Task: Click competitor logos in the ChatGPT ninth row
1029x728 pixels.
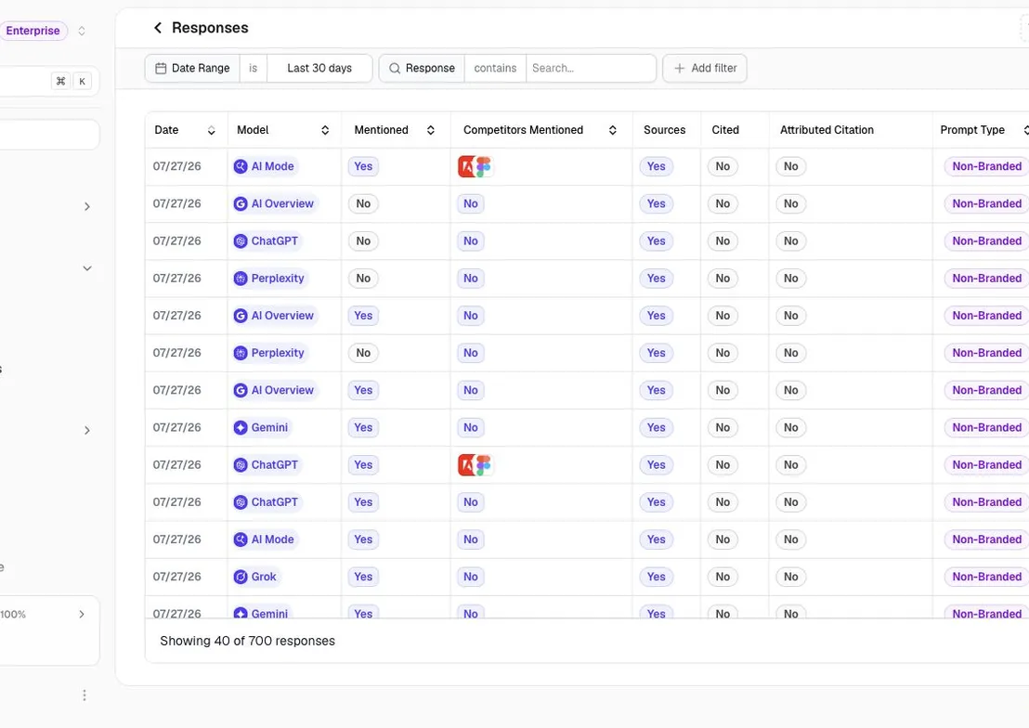Action: (x=475, y=465)
